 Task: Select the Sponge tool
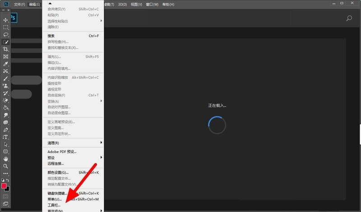click(5, 122)
